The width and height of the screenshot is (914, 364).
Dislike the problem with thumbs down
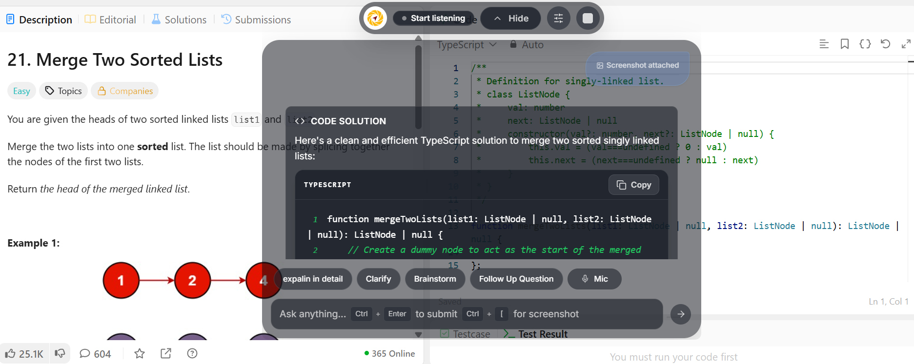[x=60, y=353]
